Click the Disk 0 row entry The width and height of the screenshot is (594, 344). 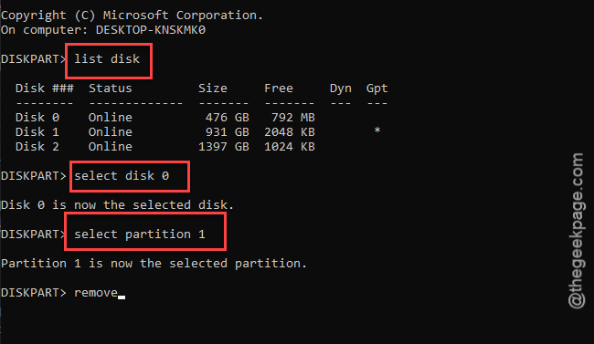pyautogui.click(x=165, y=118)
